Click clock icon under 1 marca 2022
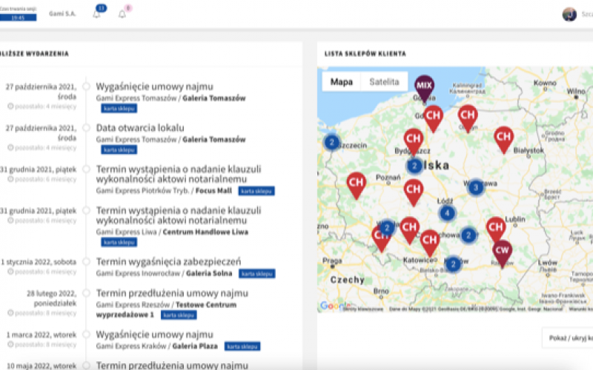The width and height of the screenshot is (593, 370). [10, 344]
